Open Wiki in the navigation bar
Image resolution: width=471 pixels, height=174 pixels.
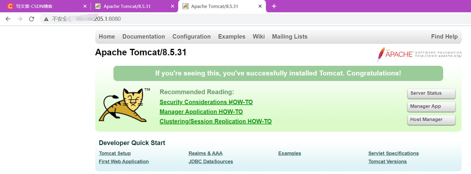(259, 37)
